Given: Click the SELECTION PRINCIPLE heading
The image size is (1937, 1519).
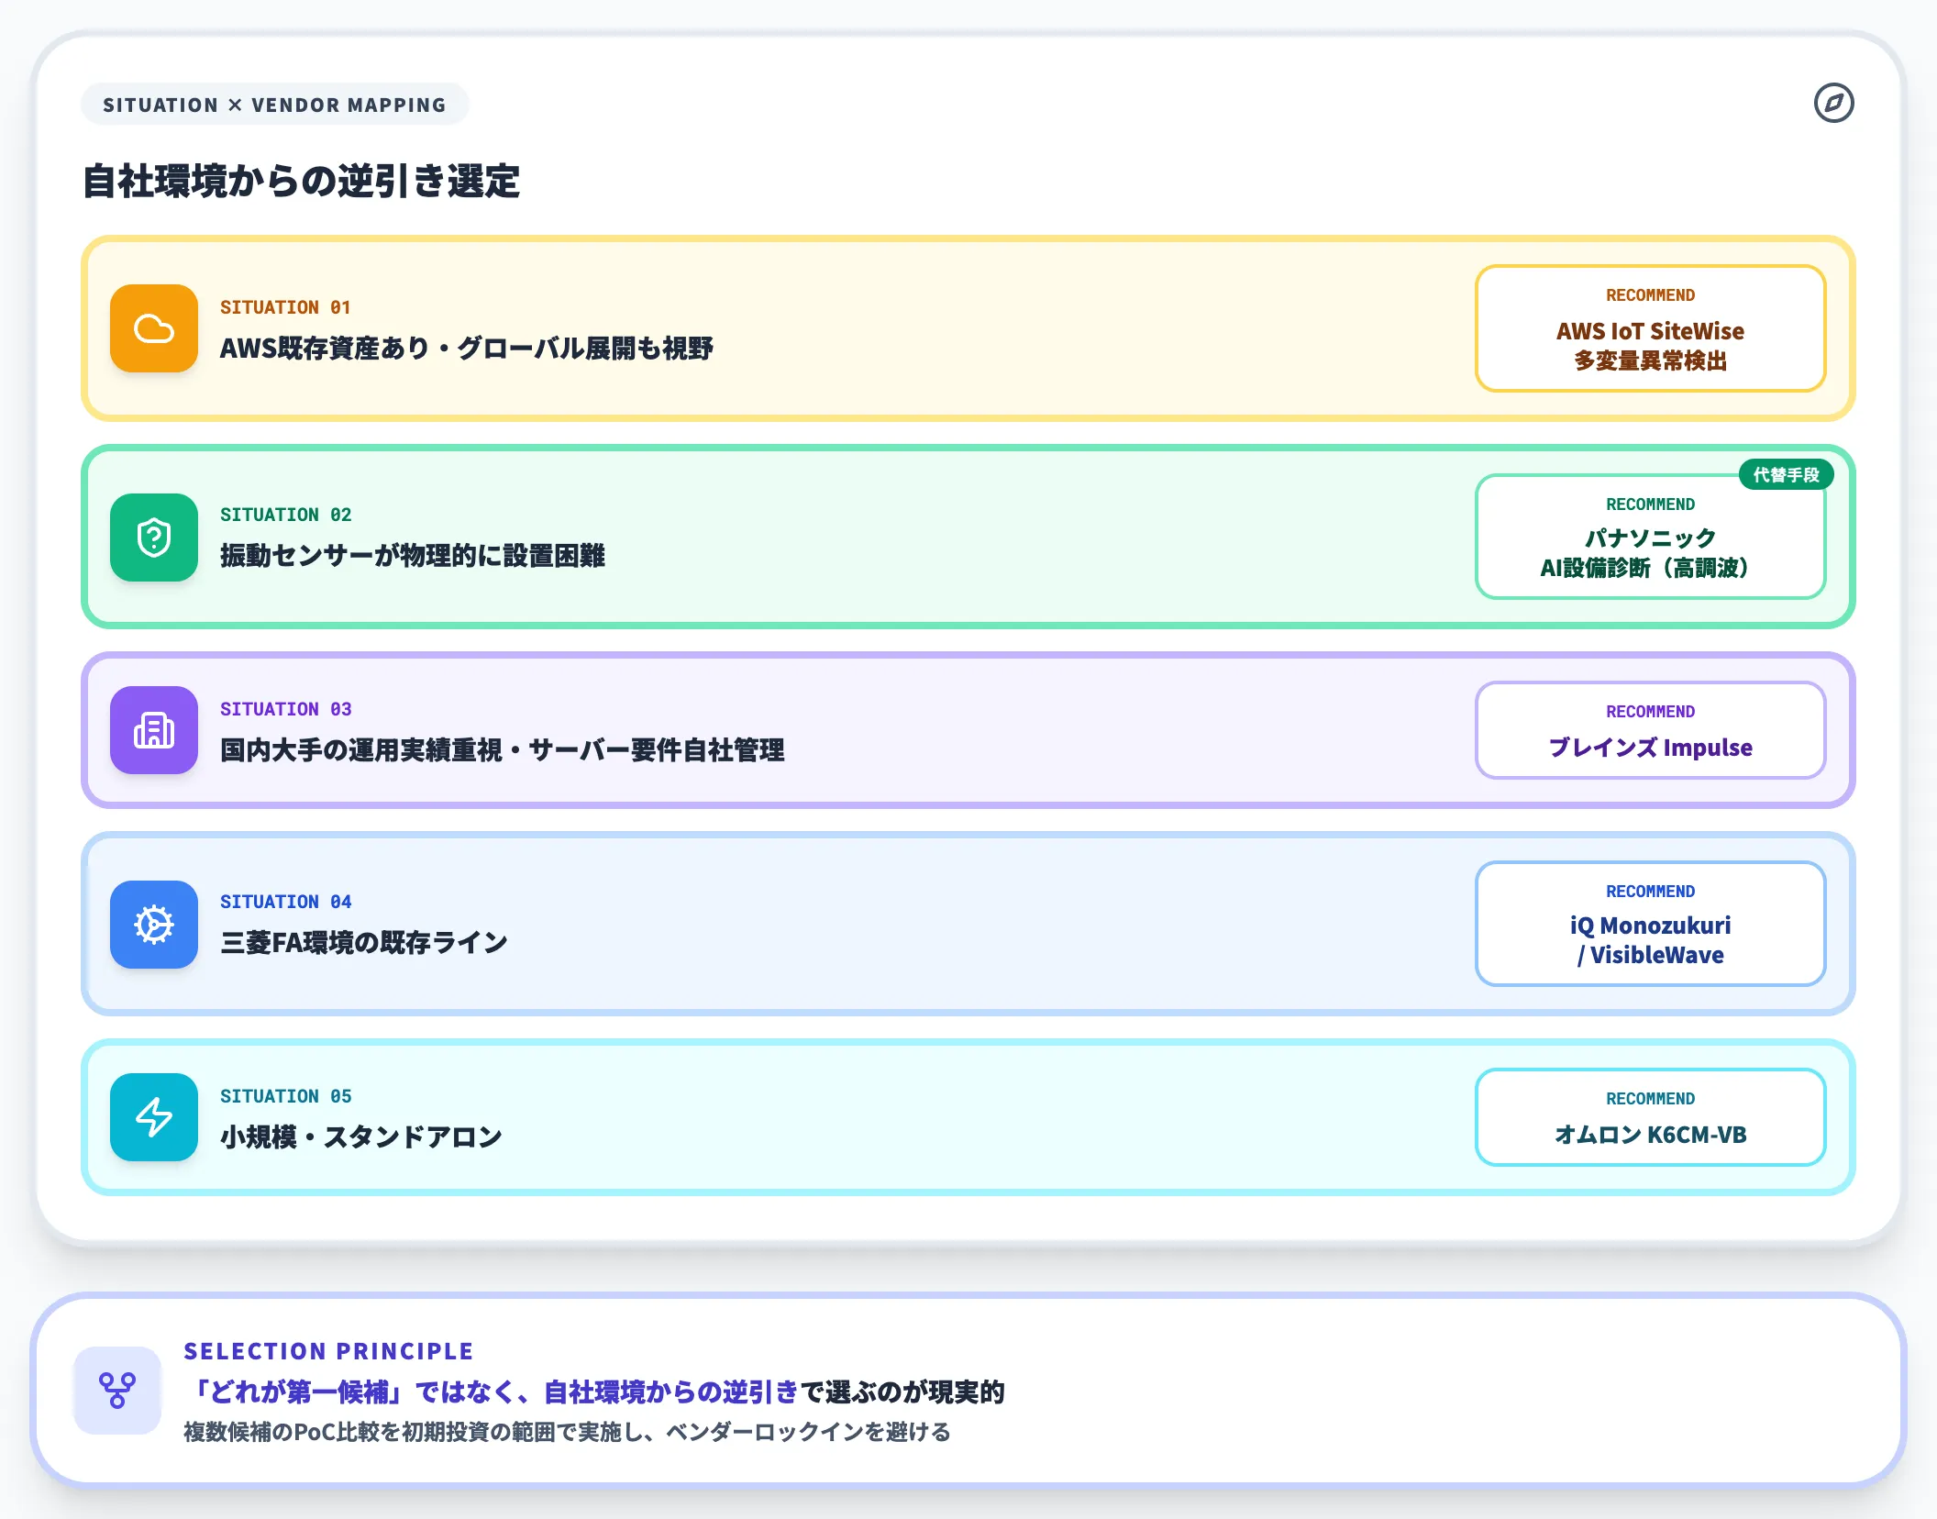Looking at the screenshot, I should tap(328, 1351).
